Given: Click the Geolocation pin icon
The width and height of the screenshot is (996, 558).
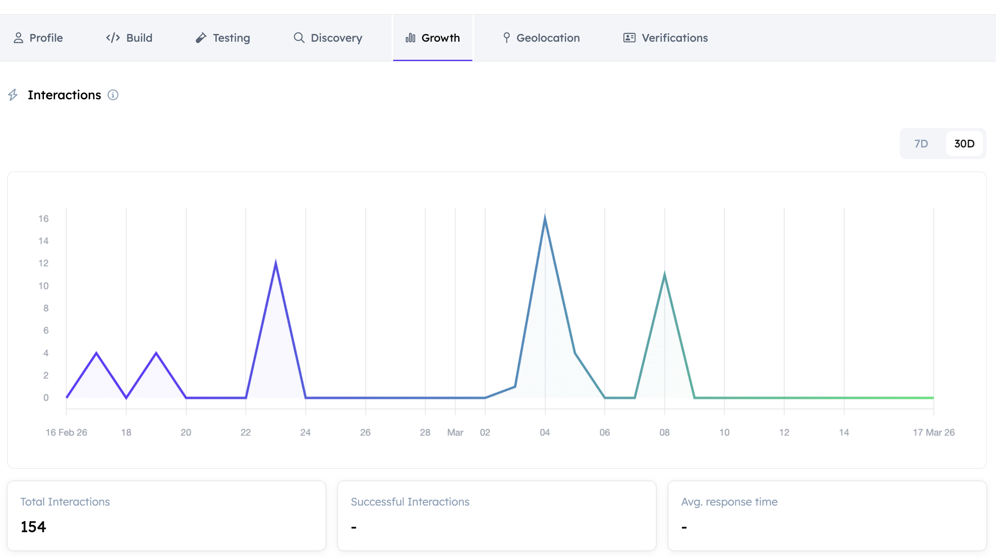Looking at the screenshot, I should [x=506, y=38].
